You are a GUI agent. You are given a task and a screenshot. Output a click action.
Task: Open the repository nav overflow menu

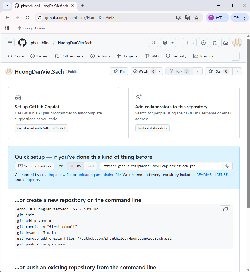pyautogui.click(x=235, y=56)
